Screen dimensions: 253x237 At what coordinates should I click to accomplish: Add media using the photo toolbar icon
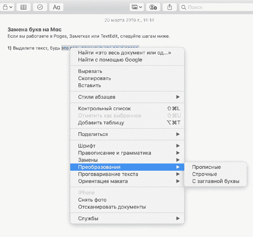[x=135, y=7]
